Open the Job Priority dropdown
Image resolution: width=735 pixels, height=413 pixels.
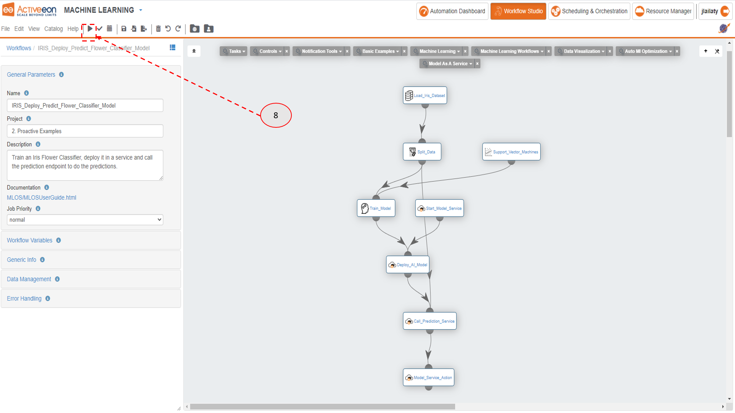coord(85,220)
